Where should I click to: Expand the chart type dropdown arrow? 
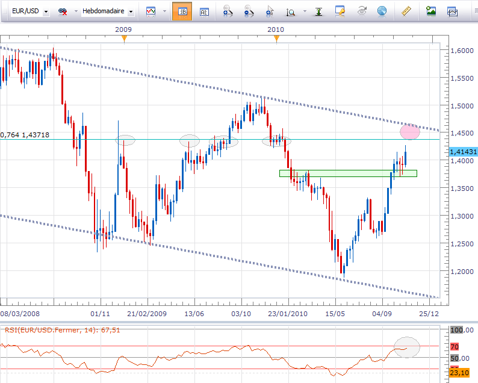click(x=164, y=11)
